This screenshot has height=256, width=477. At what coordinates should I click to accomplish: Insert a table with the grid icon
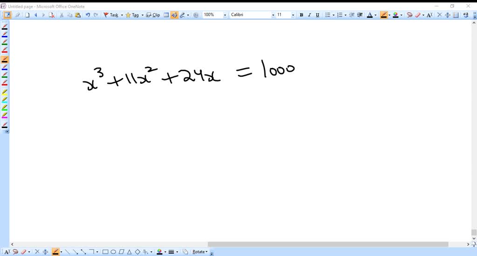point(166,15)
